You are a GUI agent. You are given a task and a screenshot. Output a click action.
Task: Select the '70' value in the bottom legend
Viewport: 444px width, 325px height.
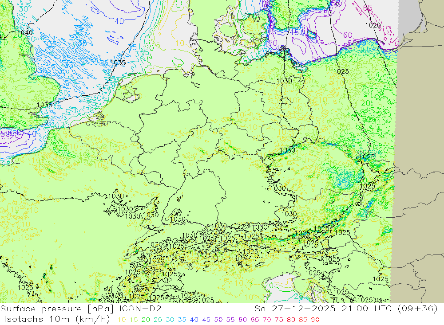coord(267,320)
